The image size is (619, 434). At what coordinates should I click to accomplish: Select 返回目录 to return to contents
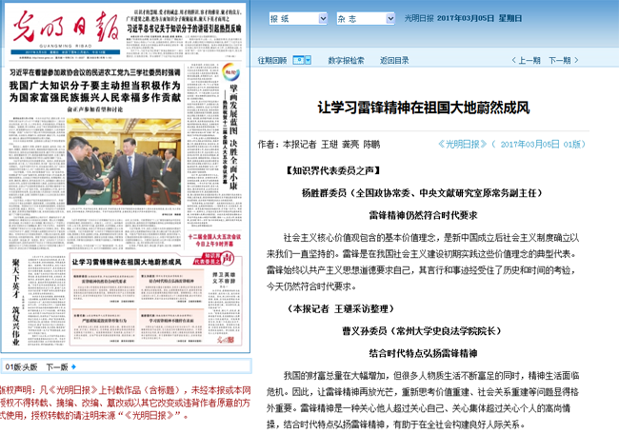pos(395,60)
